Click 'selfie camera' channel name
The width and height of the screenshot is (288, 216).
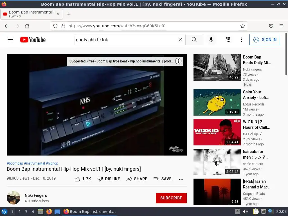coord(253,164)
